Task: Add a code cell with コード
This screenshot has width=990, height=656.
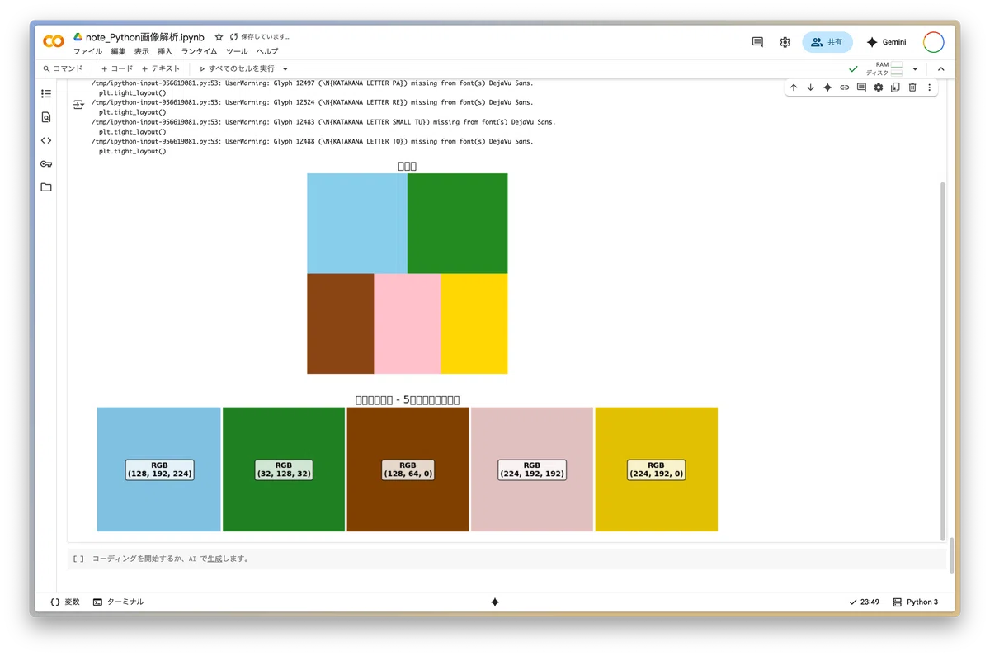Action: [116, 69]
